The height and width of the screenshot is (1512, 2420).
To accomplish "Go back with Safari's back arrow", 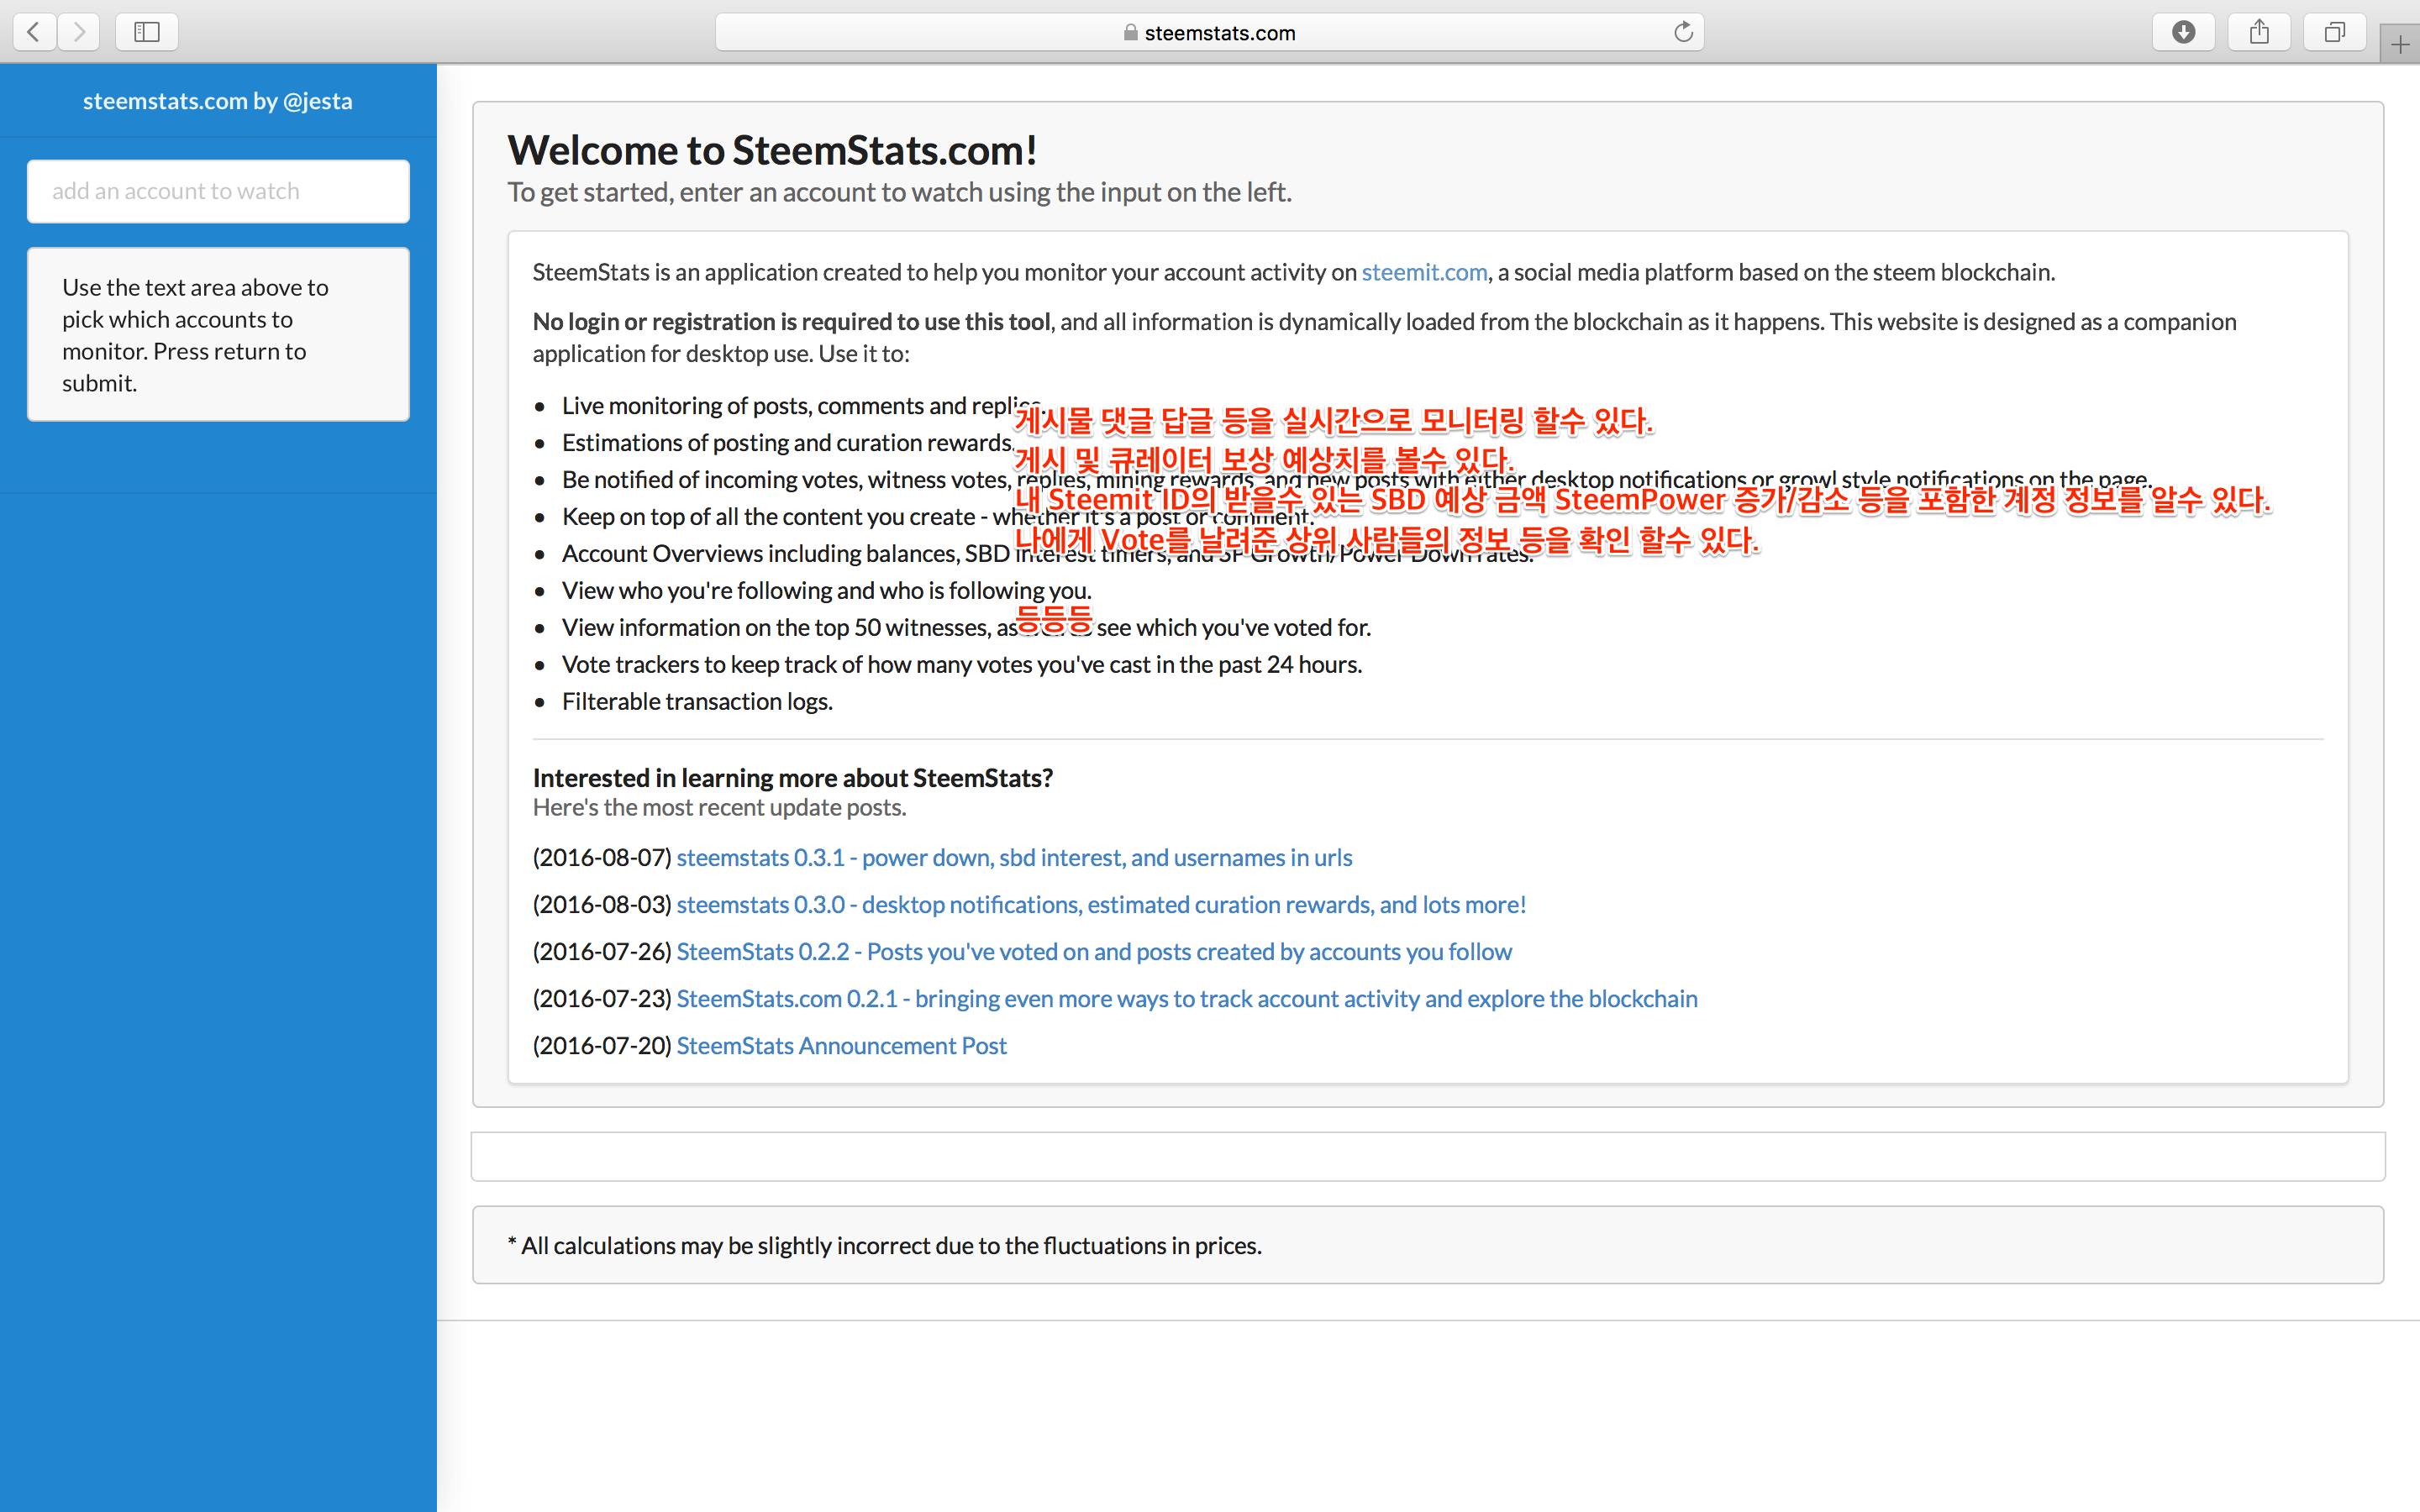I will (x=34, y=32).
